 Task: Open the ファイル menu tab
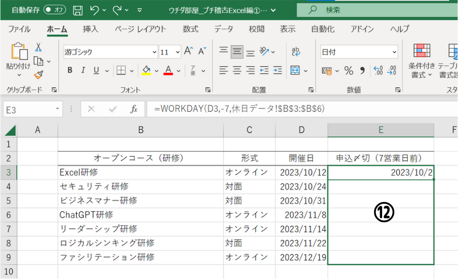pos(19,29)
